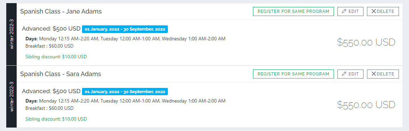
Task: Click pencil icon on Jane Adams Edit button
Action: (x=344, y=11)
